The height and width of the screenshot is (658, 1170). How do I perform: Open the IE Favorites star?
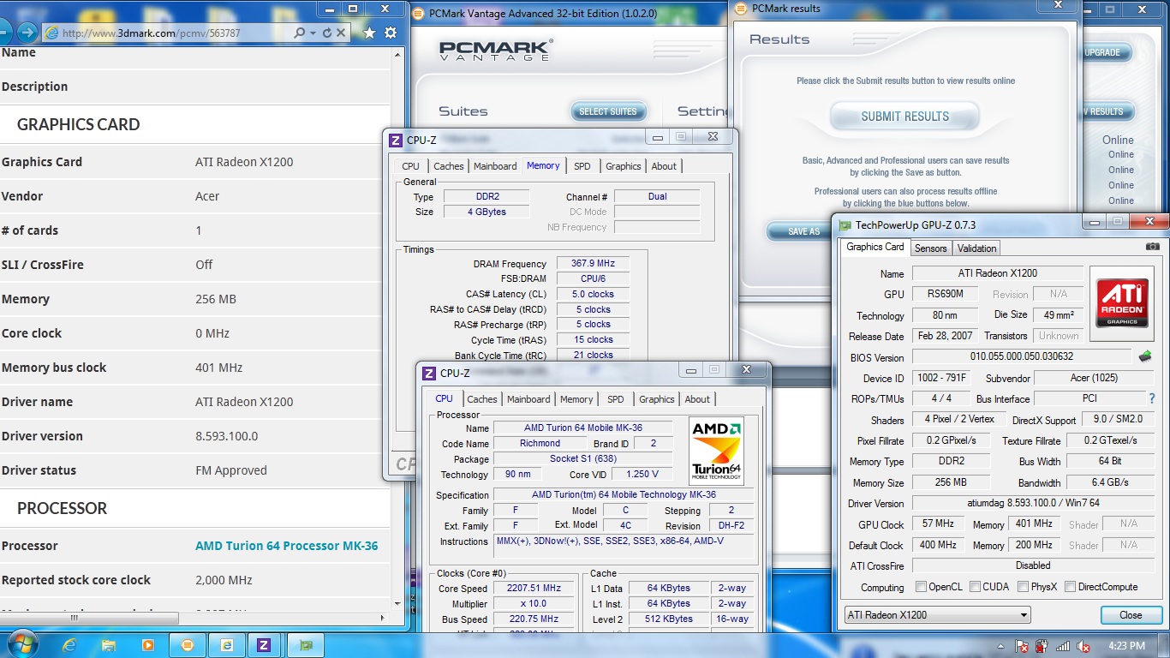point(369,33)
